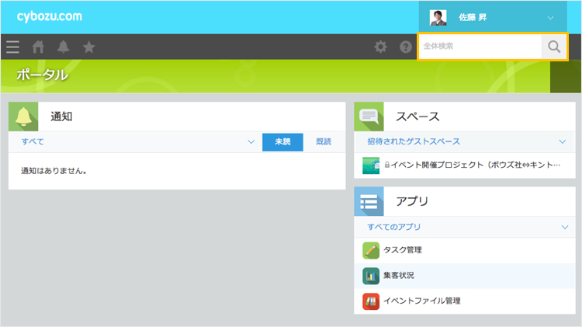Open the help question mark icon
The width and height of the screenshot is (582, 327).
click(x=405, y=47)
